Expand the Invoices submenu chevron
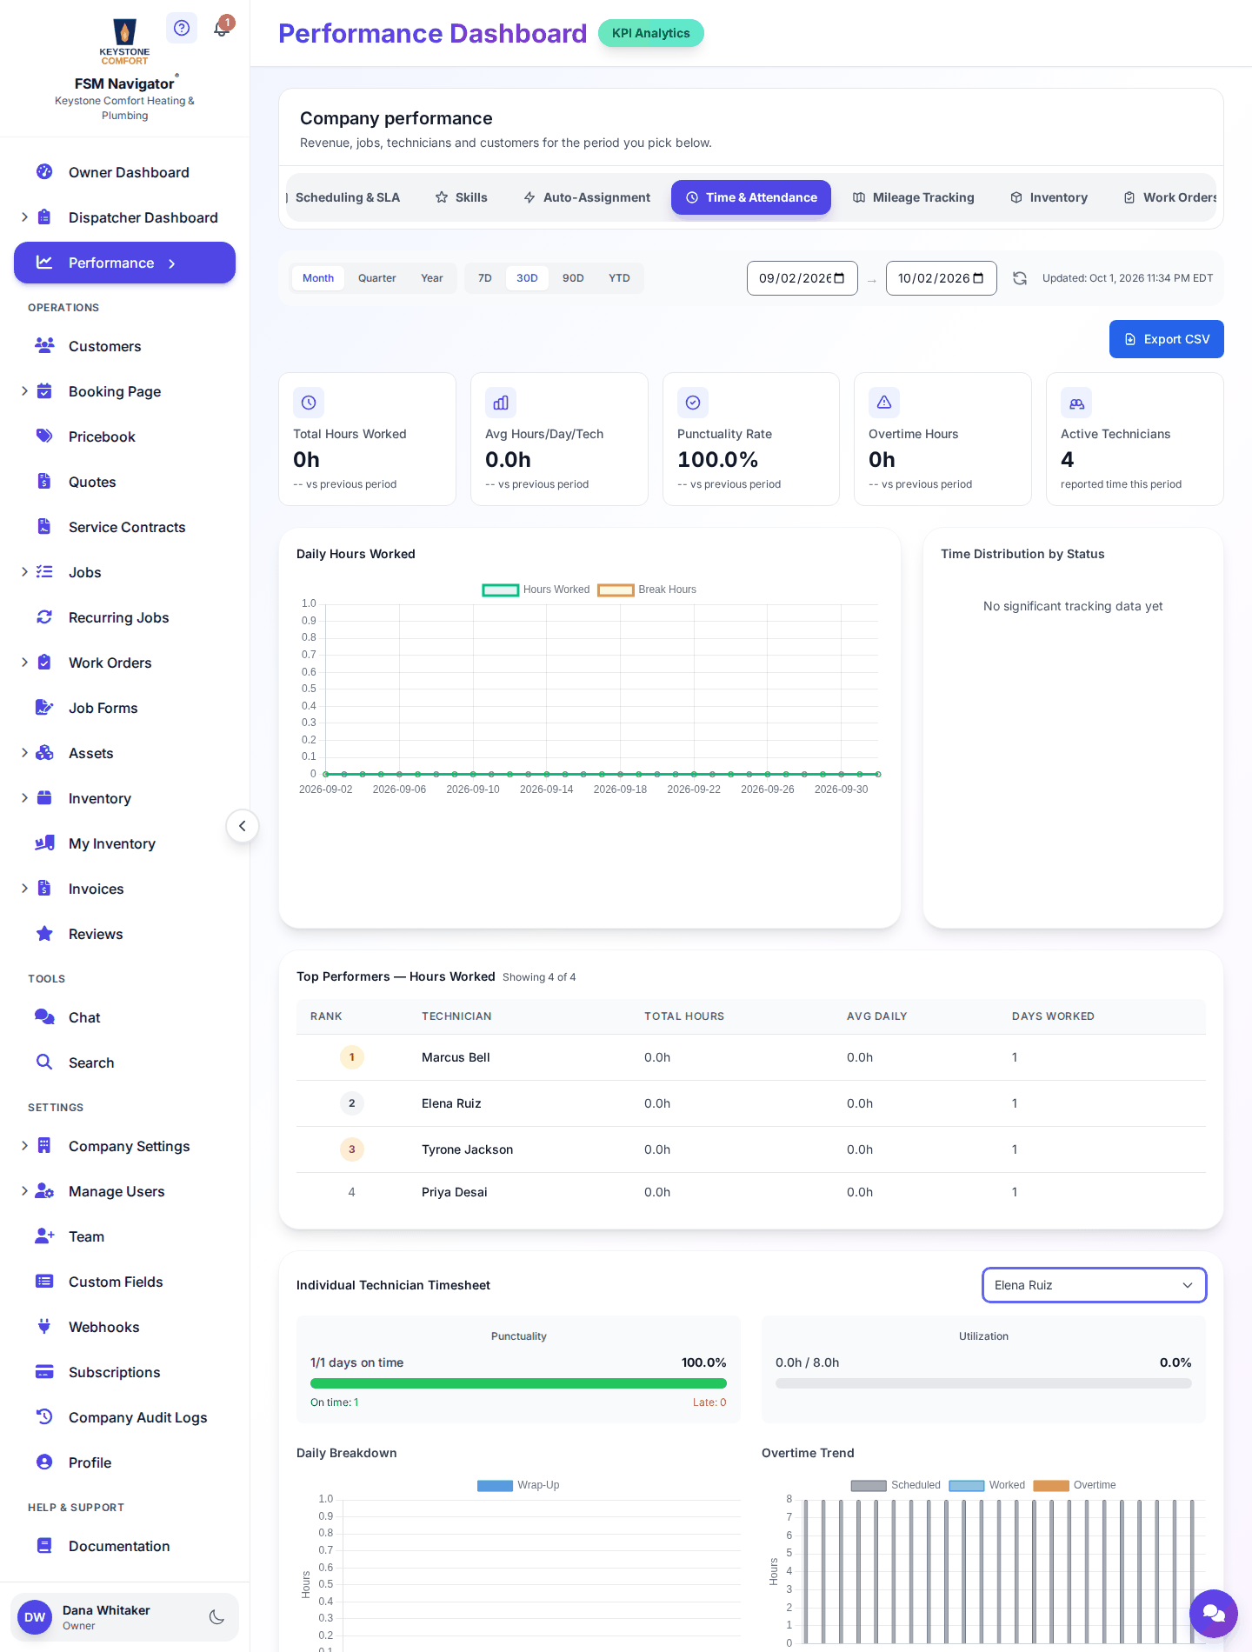 tap(24, 889)
